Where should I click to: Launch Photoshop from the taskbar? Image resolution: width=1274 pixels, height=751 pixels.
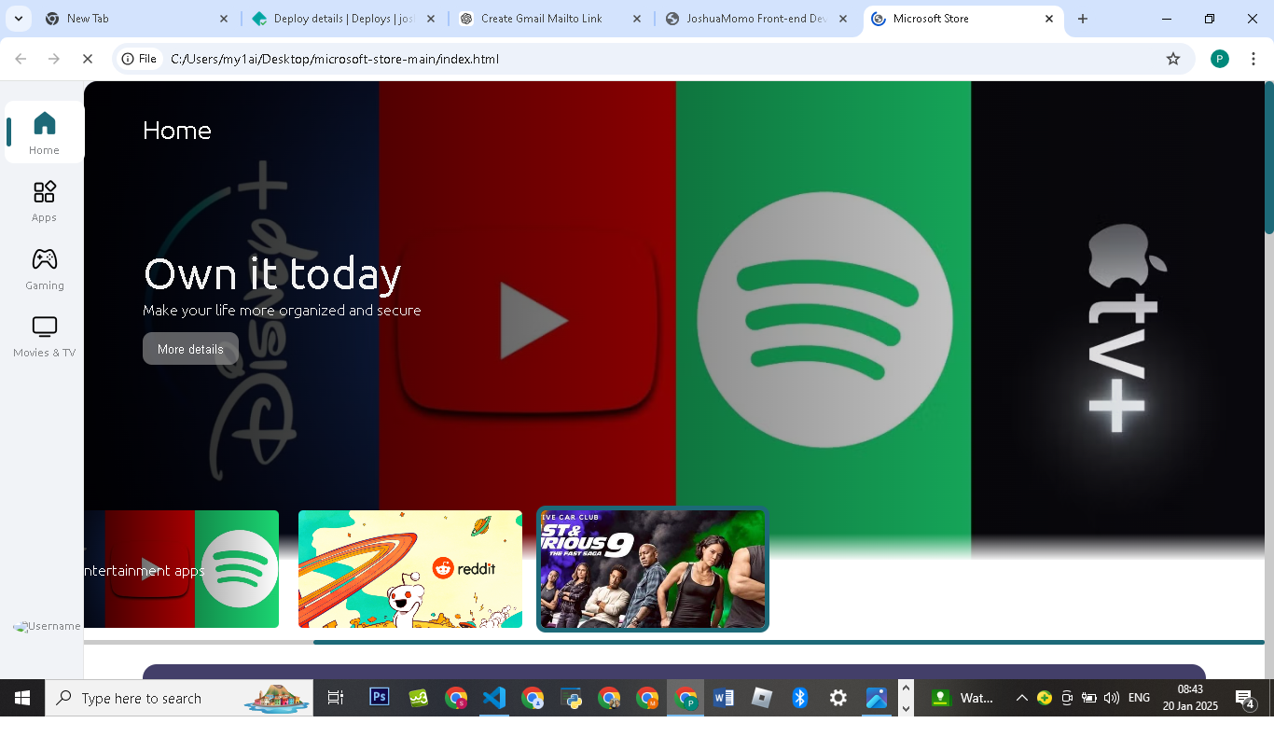(379, 697)
